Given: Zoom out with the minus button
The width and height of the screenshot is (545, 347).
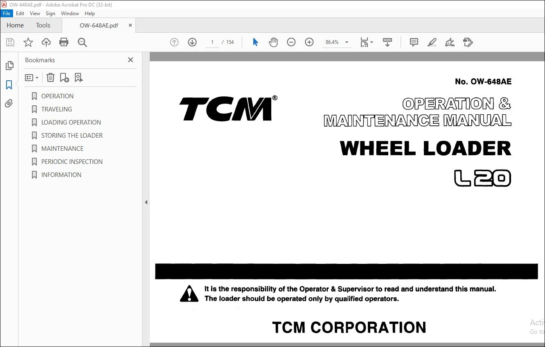Looking at the screenshot, I should [x=291, y=42].
